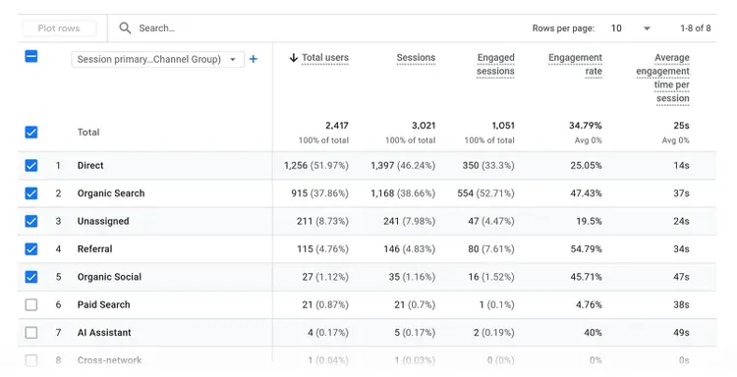The image size is (737, 377).
Task: Click Unassigned's 19.5% engagement rate
Action: pos(589,221)
